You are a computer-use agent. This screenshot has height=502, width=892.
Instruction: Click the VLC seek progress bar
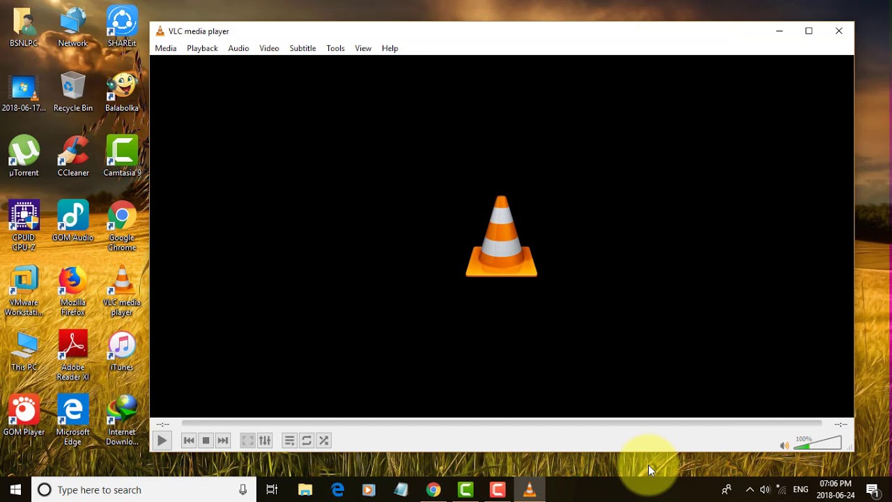pos(502,423)
